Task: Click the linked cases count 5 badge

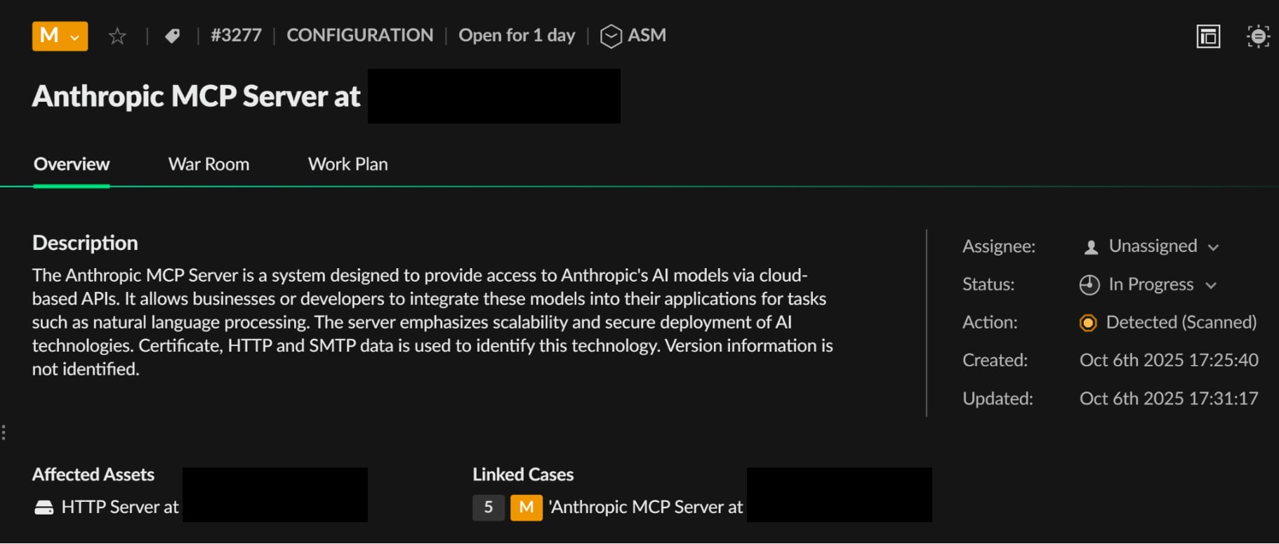Action: (489, 507)
